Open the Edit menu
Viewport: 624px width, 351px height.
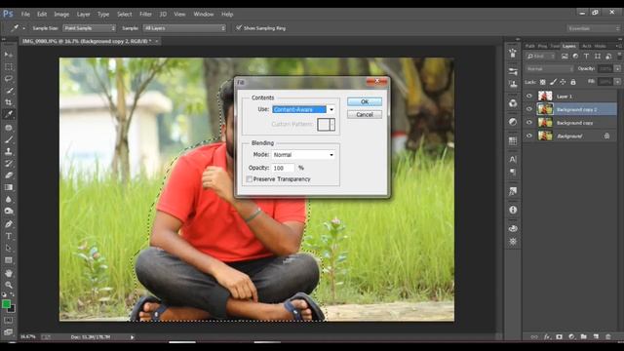coord(42,14)
